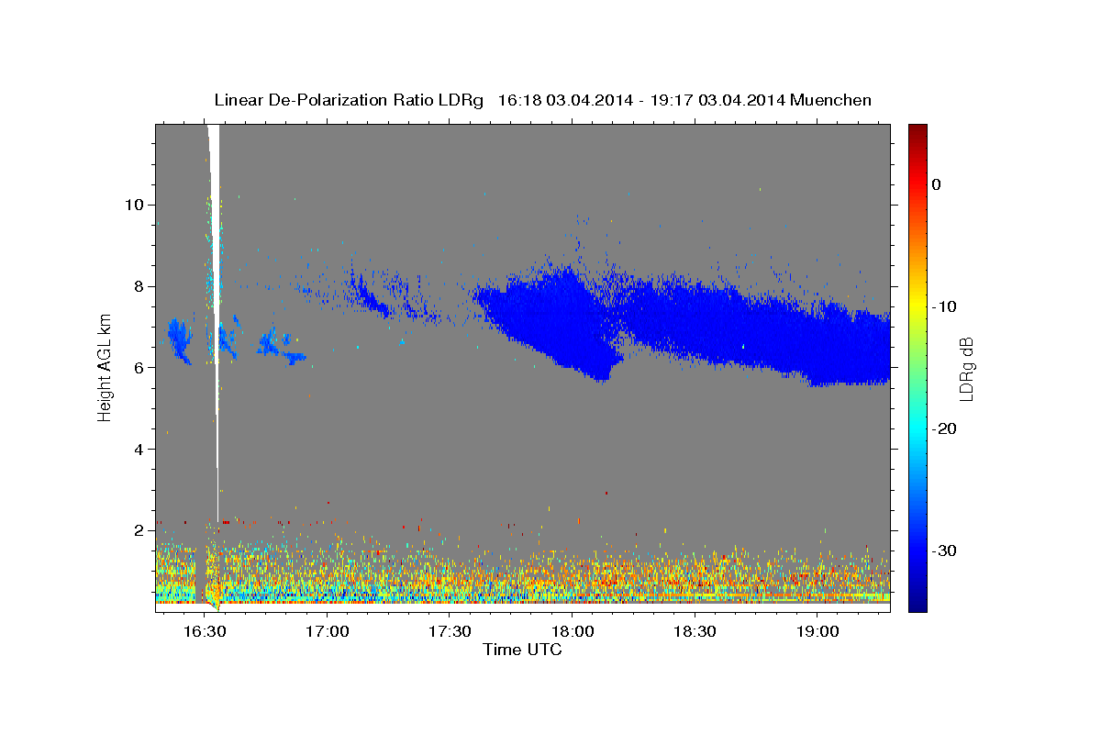The height and width of the screenshot is (734, 1101).
Task: Click the 18:30 time tick label
Action: coord(695,632)
